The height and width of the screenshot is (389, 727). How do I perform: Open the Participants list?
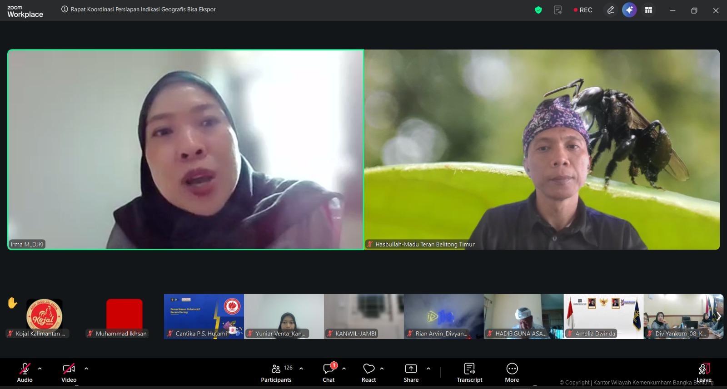(x=276, y=372)
